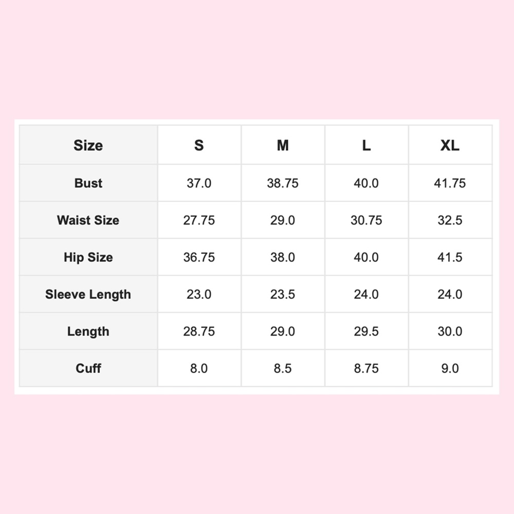Select the M column header
This screenshot has width=514, height=514.
point(283,145)
